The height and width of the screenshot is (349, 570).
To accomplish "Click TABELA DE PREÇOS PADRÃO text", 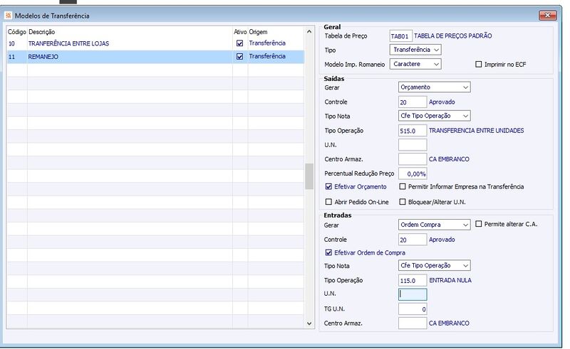I will 453,36.
